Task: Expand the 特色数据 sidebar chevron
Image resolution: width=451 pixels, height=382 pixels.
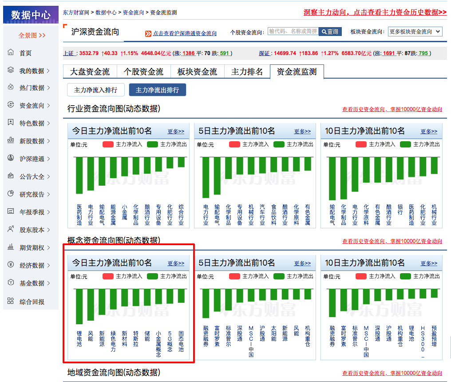Action: pos(48,123)
